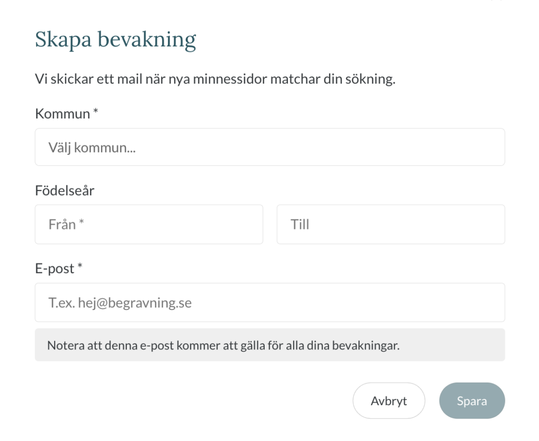Image resolution: width=539 pixels, height=441 pixels.
Task: Click the word "Till" placeholder
Action: [300, 225]
